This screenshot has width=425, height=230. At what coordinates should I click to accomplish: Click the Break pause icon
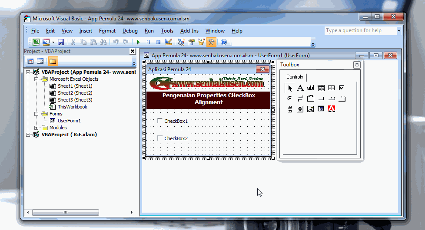click(x=148, y=42)
